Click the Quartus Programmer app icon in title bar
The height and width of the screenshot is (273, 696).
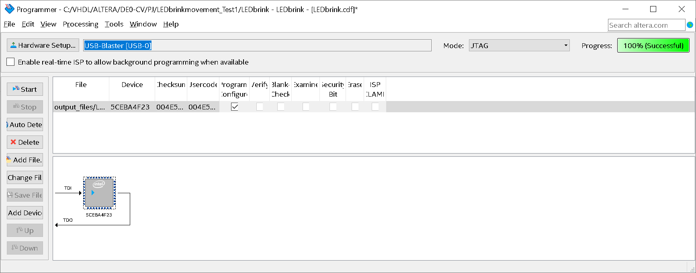(9, 9)
